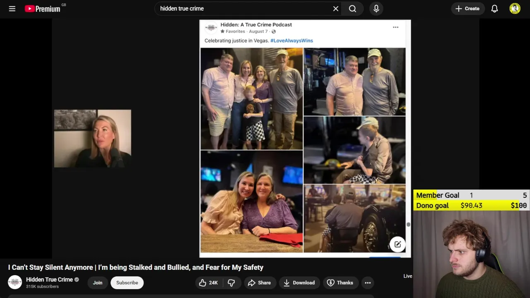Open the Hidden True Crime channel name

click(49, 279)
